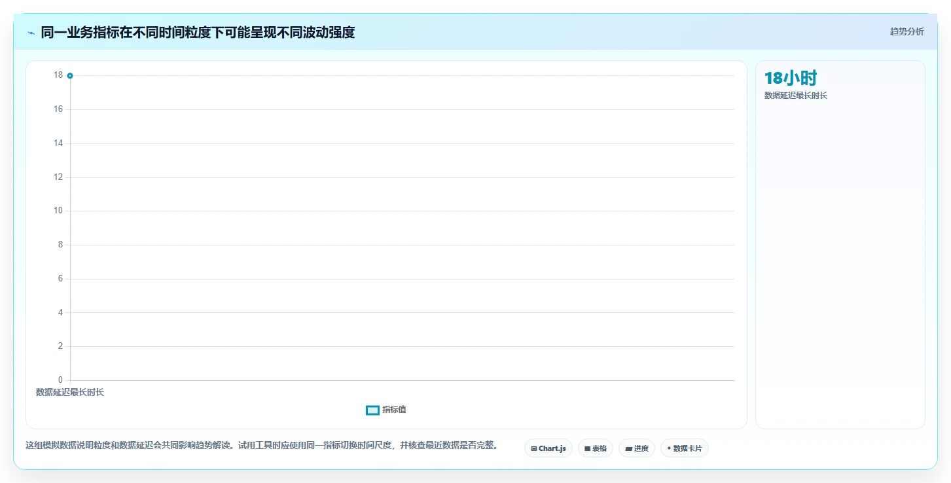Click the 表格 tag
The height and width of the screenshot is (483, 951).
(596, 448)
